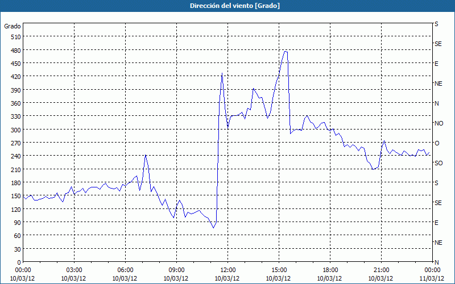
Task: Click the 'NO' compass label on right axis
Action: 439,123
